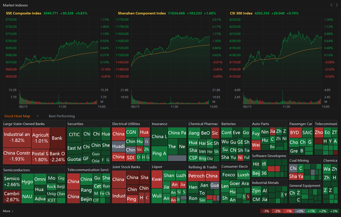
Task: Open the General Equipment sector header
Action: point(305,185)
